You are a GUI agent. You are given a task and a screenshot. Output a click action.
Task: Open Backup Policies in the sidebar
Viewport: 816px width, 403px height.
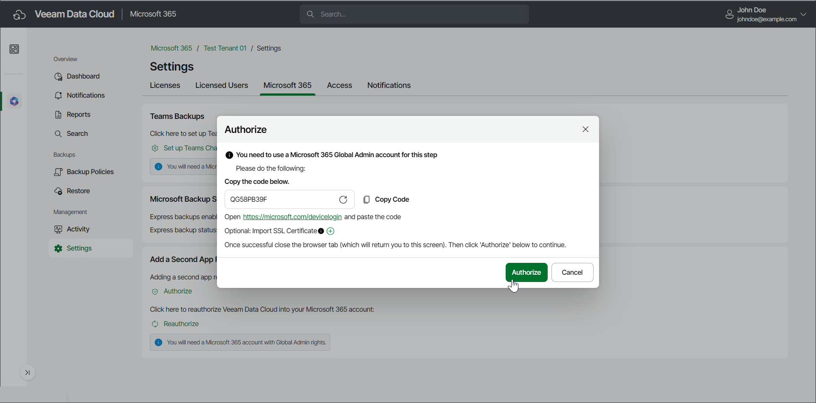click(x=91, y=172)
